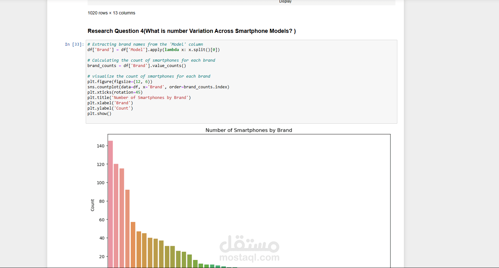
Task: Click the plt.ylabel('Count') line
Action: point(110,108)
